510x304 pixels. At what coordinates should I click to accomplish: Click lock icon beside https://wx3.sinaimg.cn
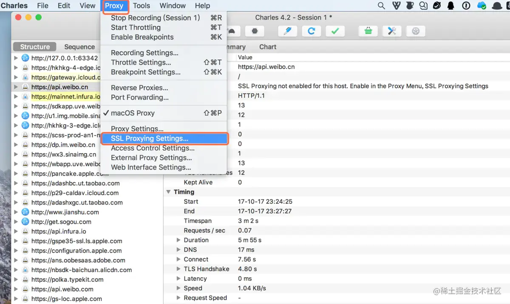point(25,154)
